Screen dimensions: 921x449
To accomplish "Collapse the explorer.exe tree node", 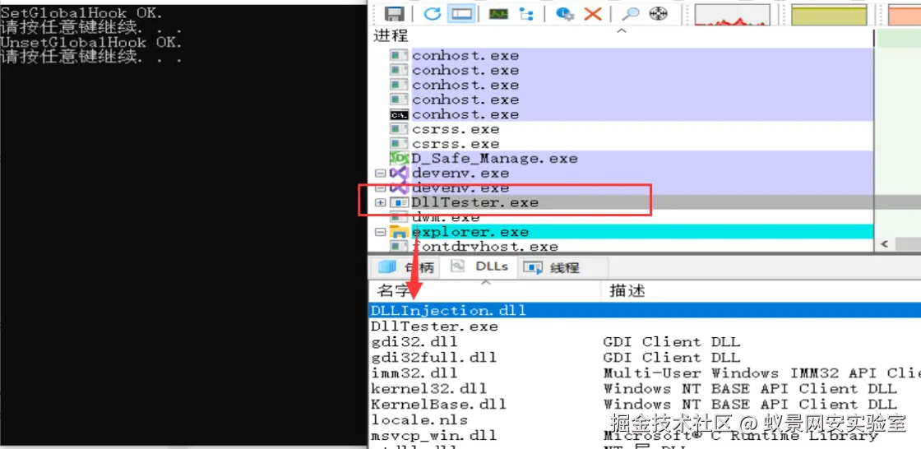I will (380, 232).
